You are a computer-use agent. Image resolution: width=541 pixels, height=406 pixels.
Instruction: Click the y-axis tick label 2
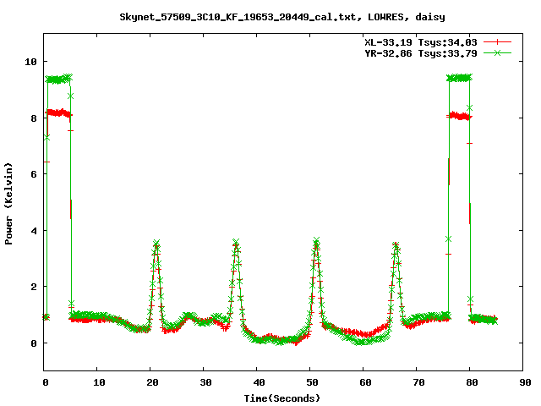34,287
